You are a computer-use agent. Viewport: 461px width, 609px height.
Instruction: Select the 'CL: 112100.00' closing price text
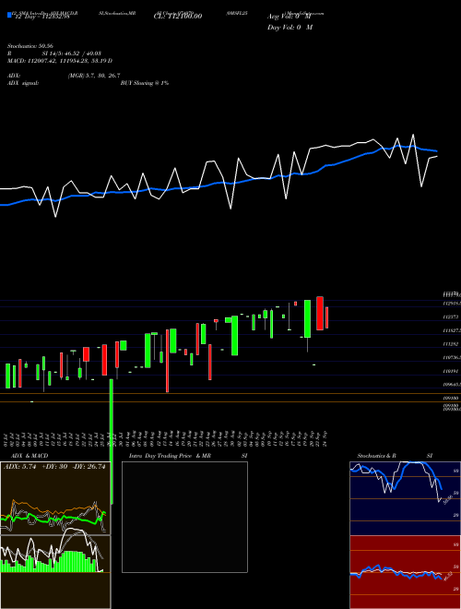(x=178, y=17)
